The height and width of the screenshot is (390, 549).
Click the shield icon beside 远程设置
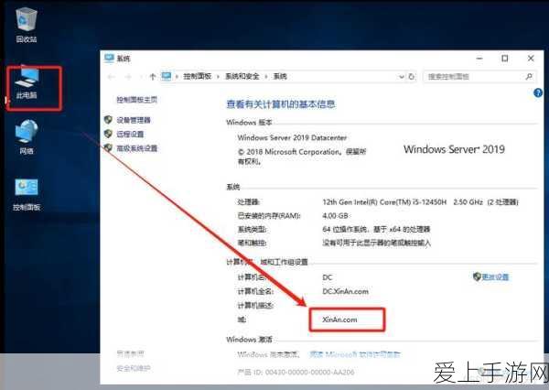(109, 134)
